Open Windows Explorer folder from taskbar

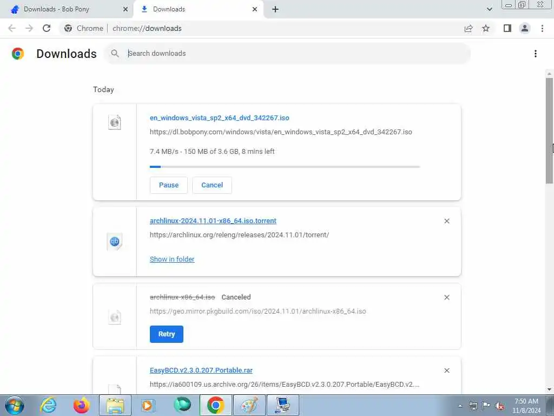[115, 405]
